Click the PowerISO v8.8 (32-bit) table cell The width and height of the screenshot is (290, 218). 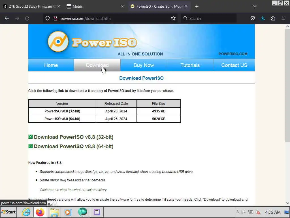[62, 111]
